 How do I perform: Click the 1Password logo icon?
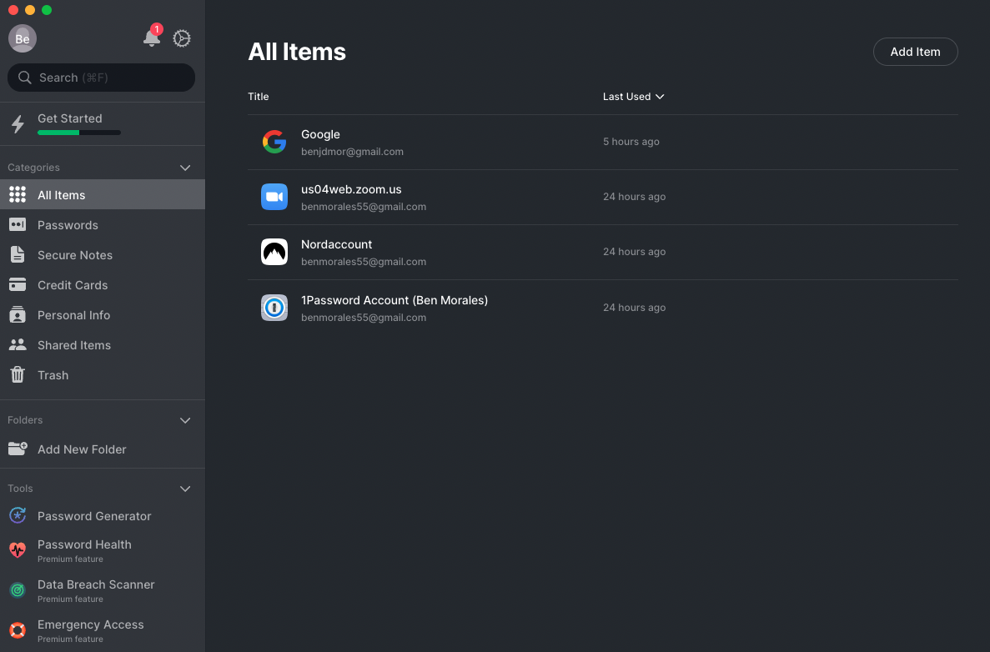click(x=274, y=308)
